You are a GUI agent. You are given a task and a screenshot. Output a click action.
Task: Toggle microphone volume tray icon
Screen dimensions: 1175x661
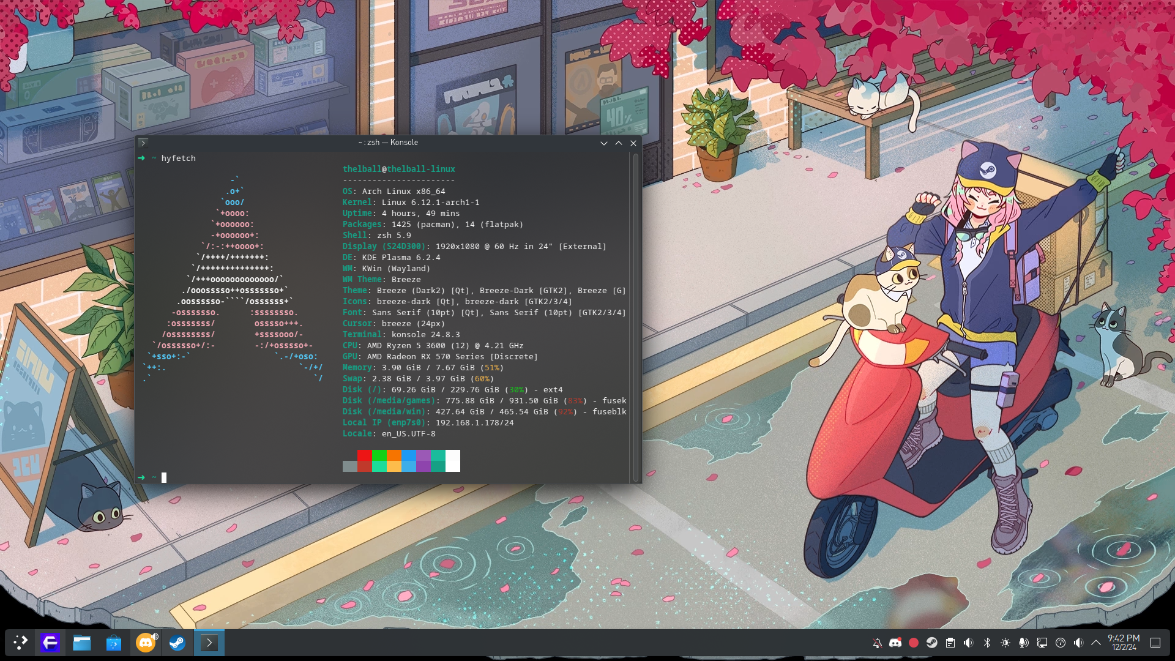click(1023, 643)
